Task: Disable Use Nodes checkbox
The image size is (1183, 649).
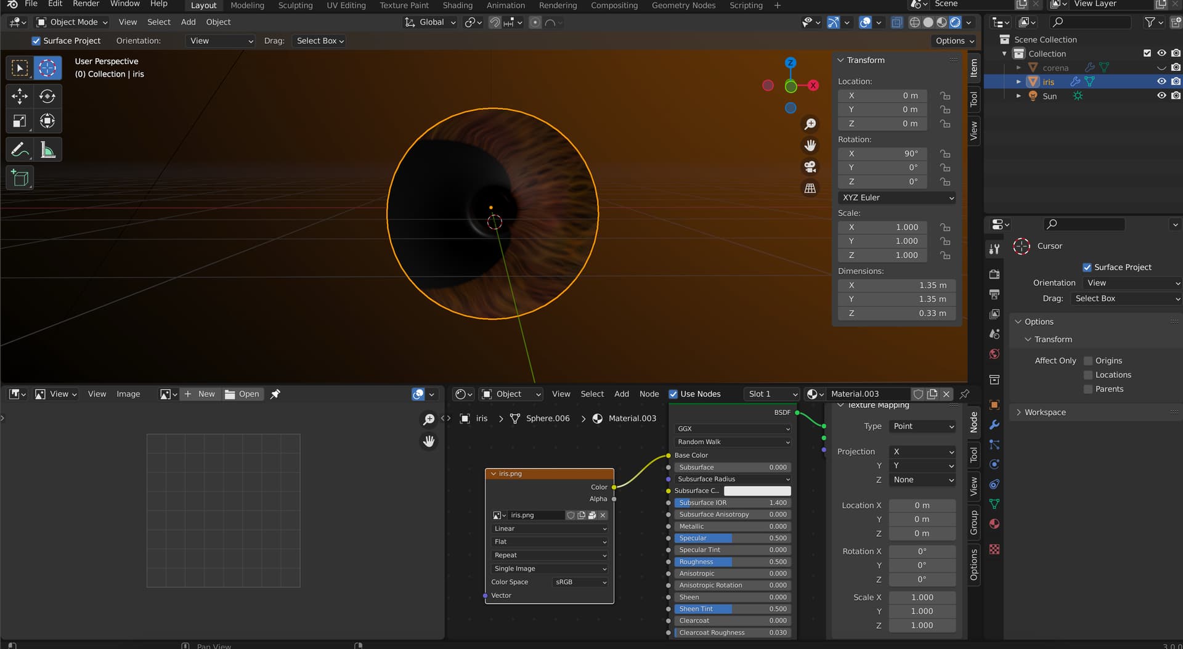Action: coord(673,394)
